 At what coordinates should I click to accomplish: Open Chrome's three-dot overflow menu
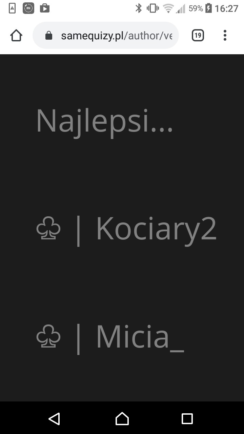(225, 35)
